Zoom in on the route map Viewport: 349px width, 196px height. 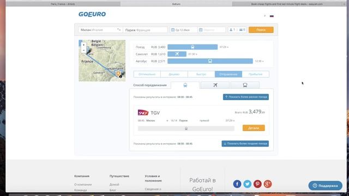83,45
